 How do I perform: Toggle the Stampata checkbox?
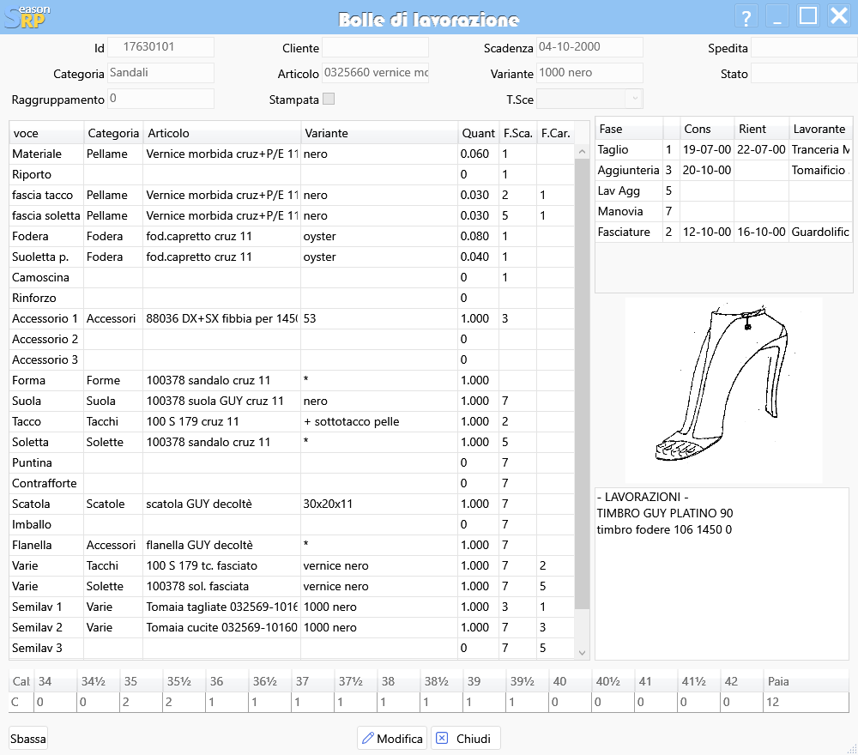coord(329,99)
